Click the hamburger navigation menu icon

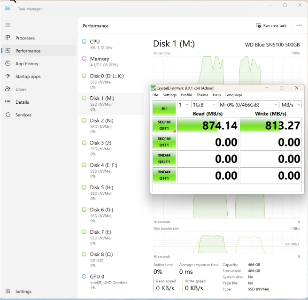8,24
